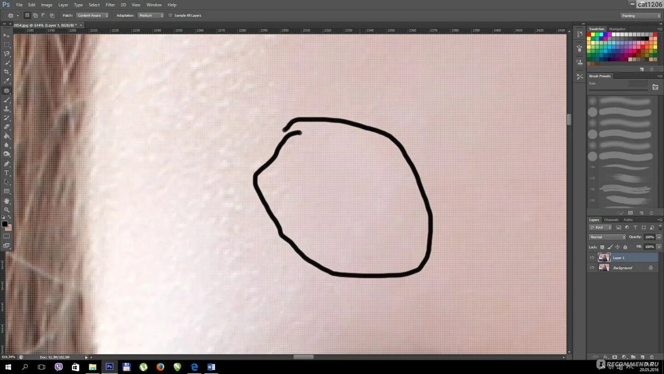664x374 pixels.
Task: Select the Move tool
Action: (x=6, y=36)
